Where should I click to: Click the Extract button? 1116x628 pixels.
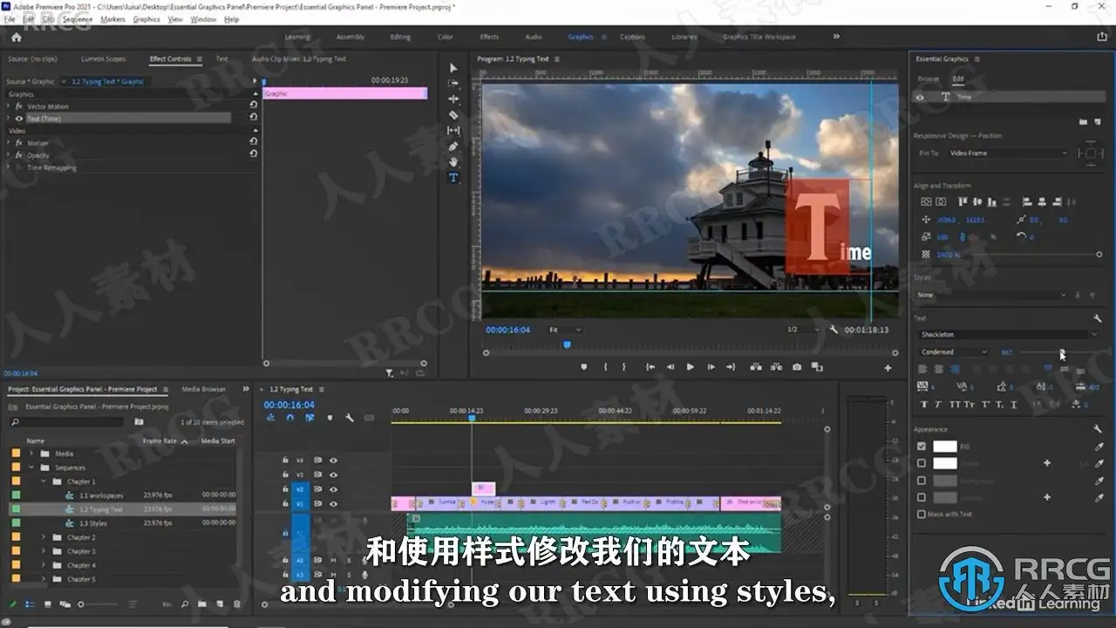[775, 367]
